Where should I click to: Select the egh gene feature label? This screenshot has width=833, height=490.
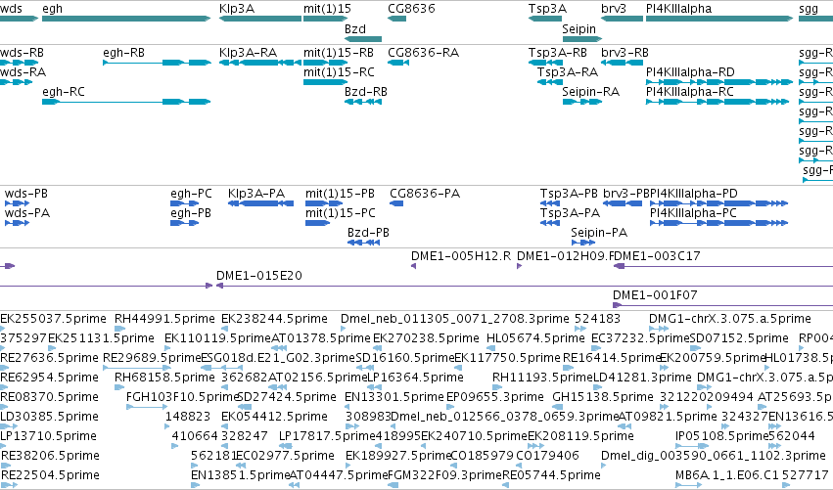tap(52, 9)
